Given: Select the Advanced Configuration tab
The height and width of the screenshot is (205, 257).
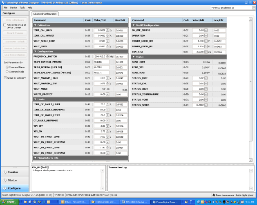Looking at the screenshot, I should 45,14.
